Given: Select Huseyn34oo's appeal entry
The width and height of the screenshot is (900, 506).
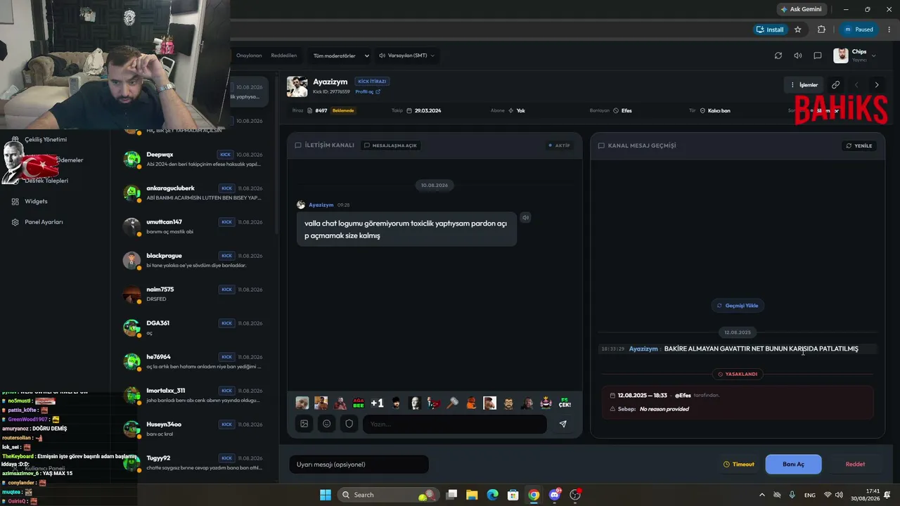Looking at the screenshot, I should click(193, 429).
